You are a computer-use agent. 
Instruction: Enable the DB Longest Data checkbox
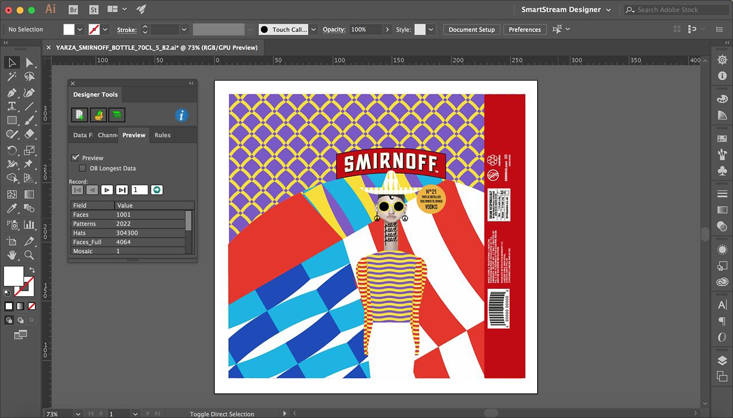82,168
